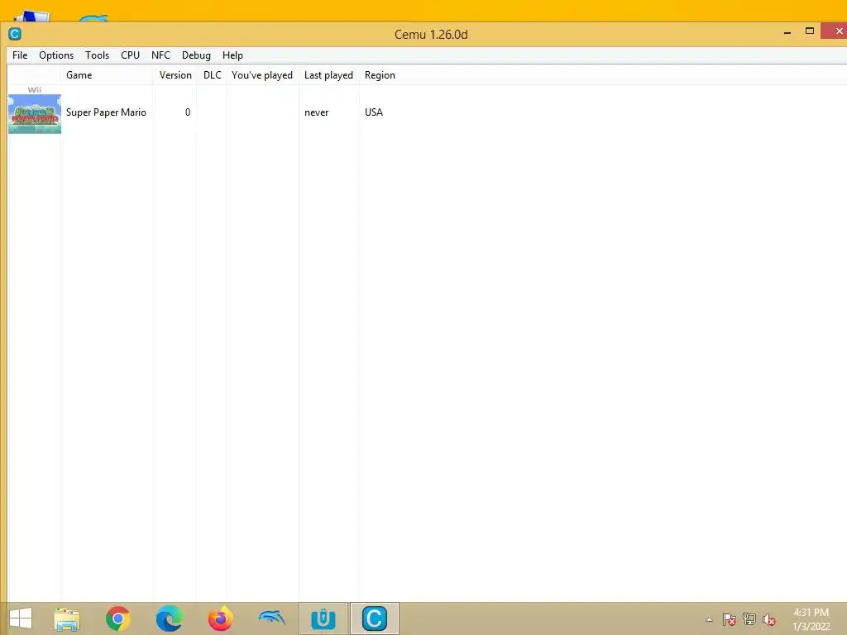This screenshot has width=847, height=635.
Task: Sort list by Game column header
Action: [x=107, y=75]
